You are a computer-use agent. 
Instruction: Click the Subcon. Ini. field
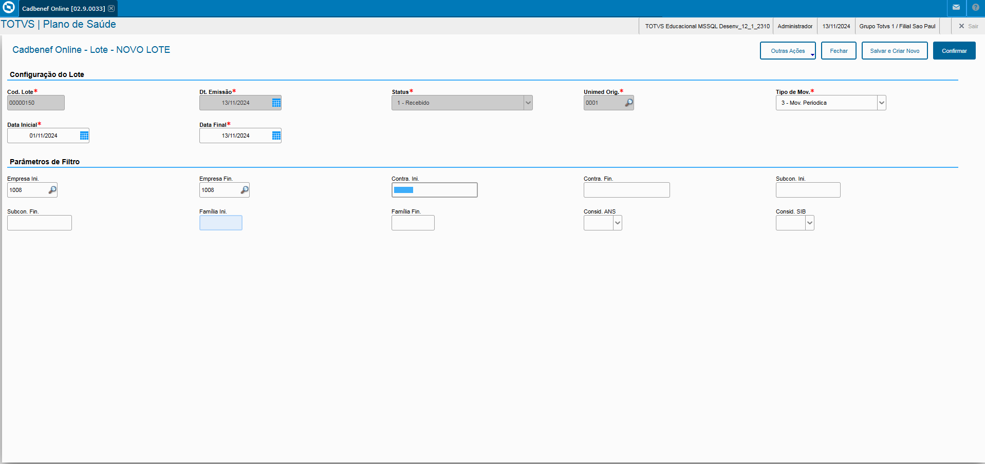(808, 190)
